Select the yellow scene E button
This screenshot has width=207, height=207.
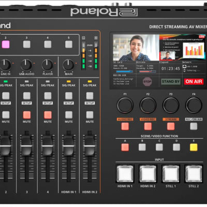[194, 147]
